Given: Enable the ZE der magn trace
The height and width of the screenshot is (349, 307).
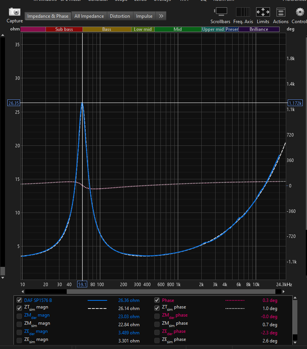Looking at the screenshot, I should tap(19, 332).
